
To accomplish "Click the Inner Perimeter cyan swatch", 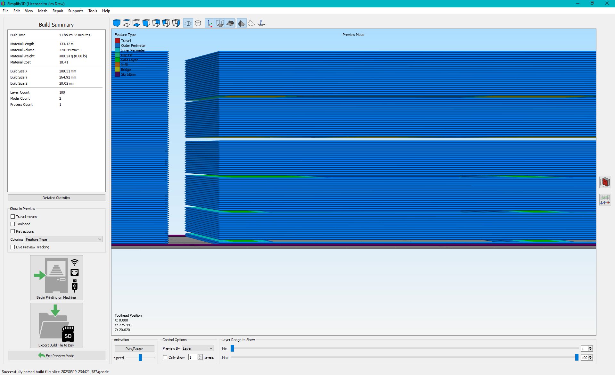I will pos(118,50).
